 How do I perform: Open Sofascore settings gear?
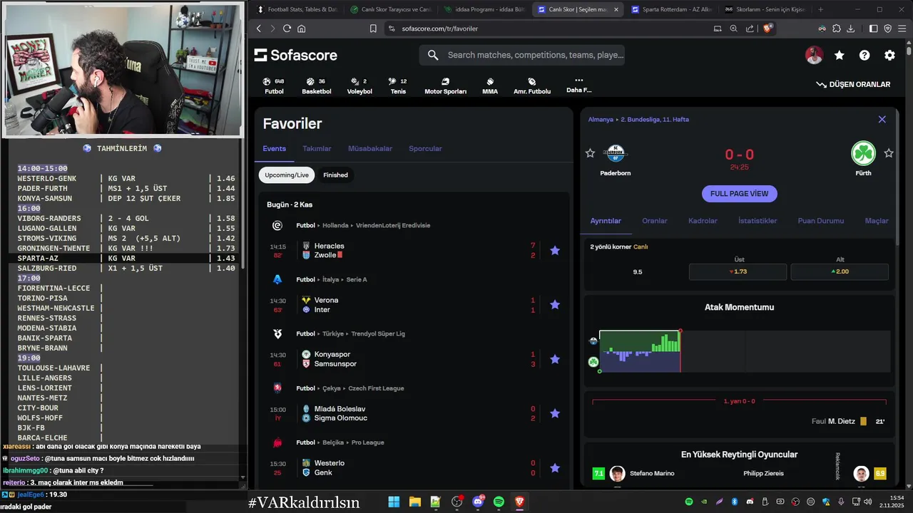[x=889, y=55]
